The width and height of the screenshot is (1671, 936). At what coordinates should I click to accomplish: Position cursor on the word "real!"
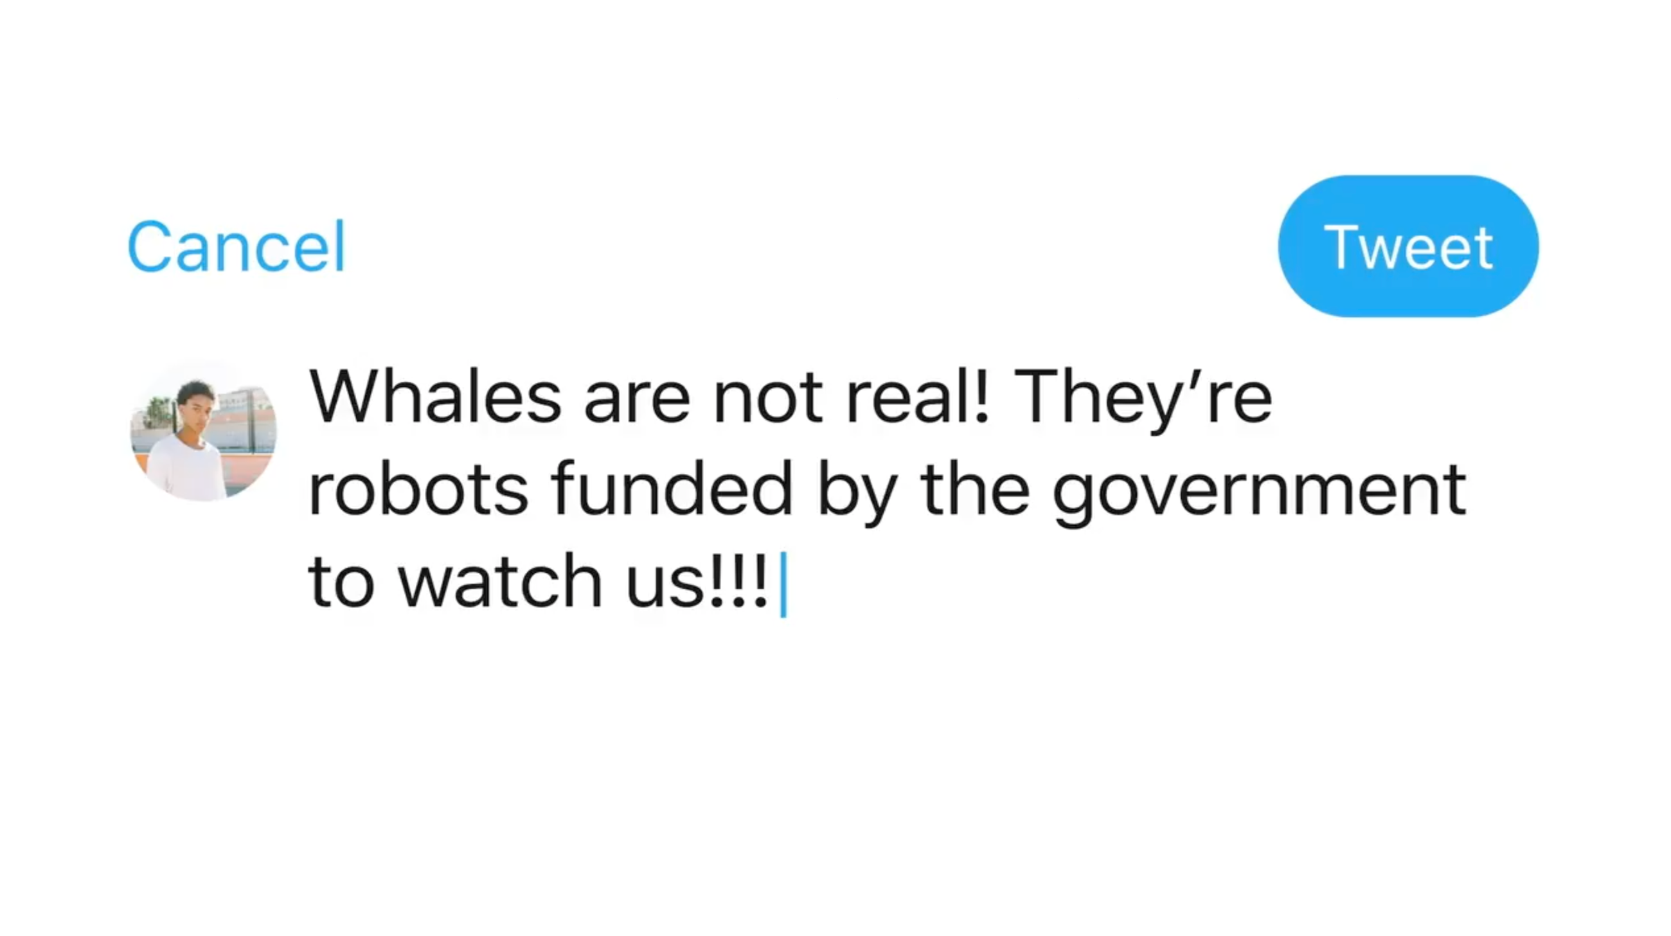(917, 397)
